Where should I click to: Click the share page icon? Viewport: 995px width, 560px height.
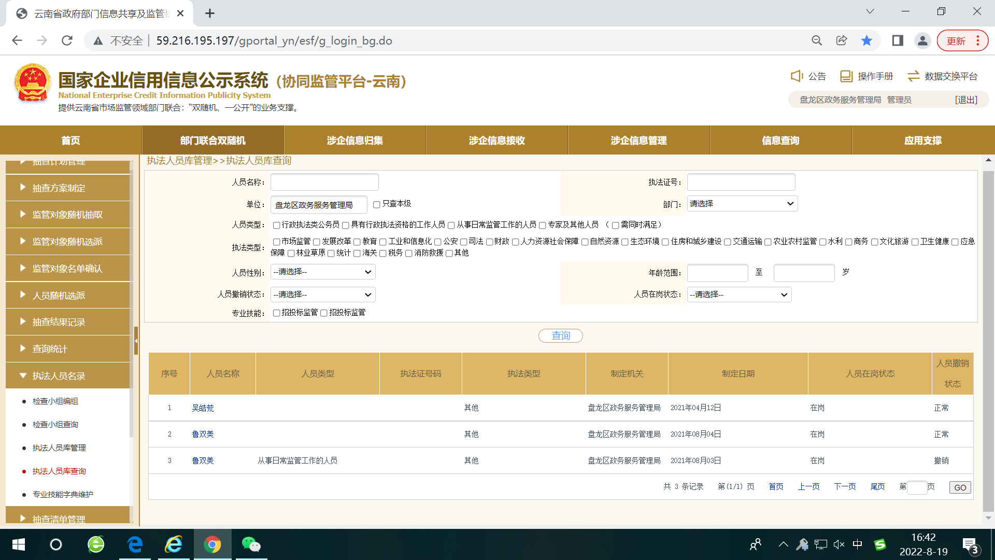pyautogui.click(x=842, y=40)
